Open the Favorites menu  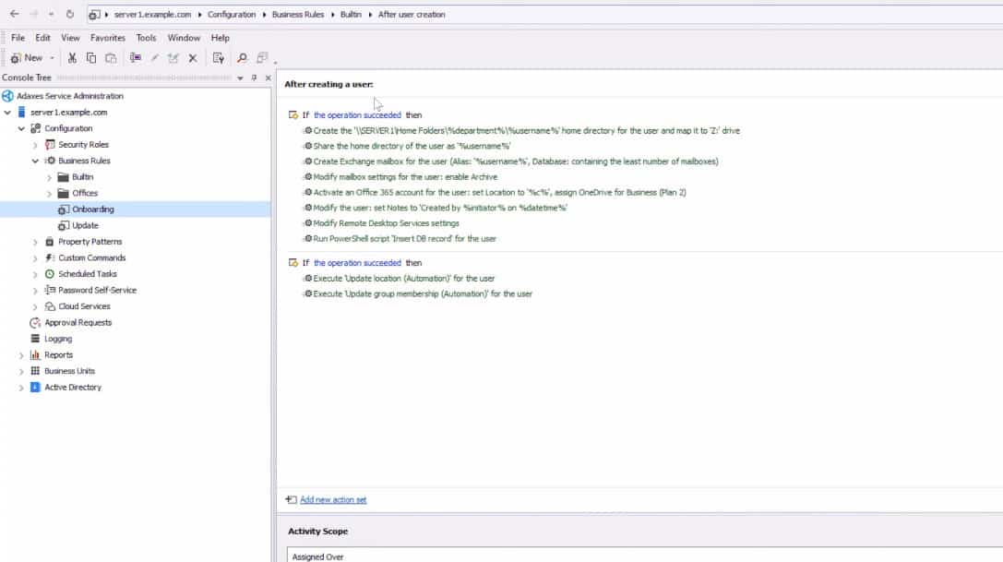[107, 38]
